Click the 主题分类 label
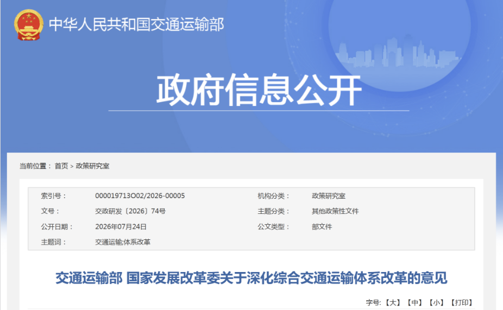This screenshot has height=310, width=503. point(273,211)
